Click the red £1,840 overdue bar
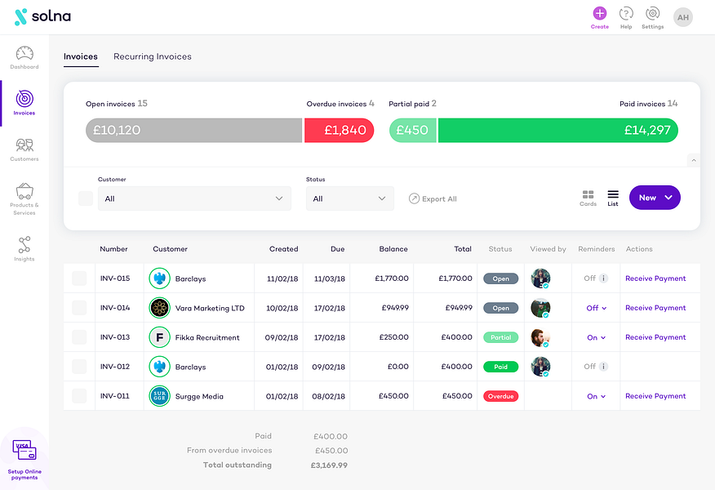Image resolution: width=715 pixels, height=490 pixels. click(340, 131)
